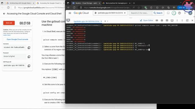195x109 pixels.
Task: Close the Best practices for managing tab
Action: (130, 3)
